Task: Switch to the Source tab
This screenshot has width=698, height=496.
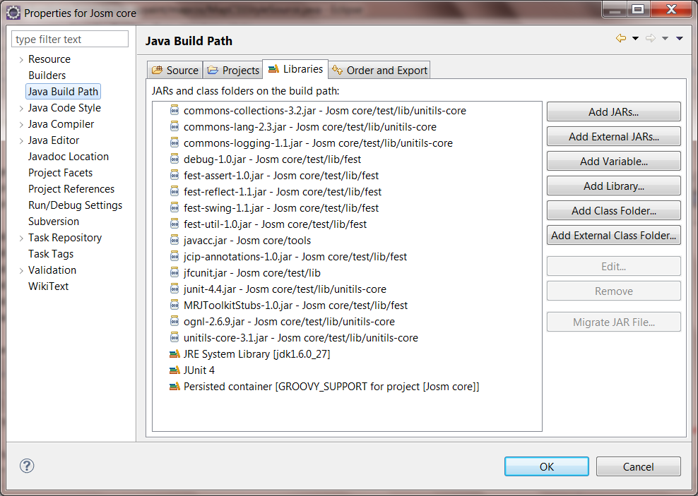Action: 175,70
